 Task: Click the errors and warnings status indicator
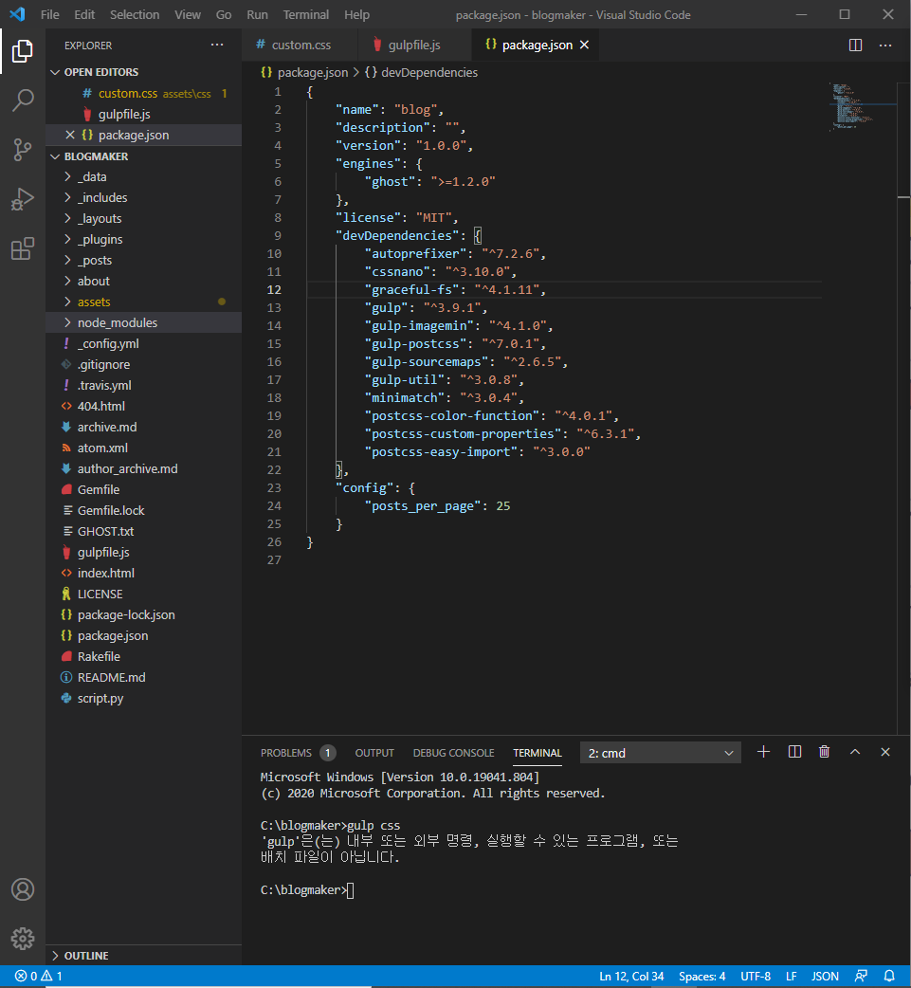(39, 976)
